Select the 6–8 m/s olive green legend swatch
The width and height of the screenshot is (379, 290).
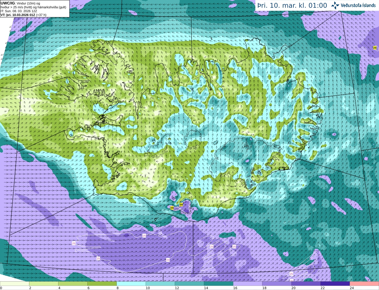pos(102,283)
